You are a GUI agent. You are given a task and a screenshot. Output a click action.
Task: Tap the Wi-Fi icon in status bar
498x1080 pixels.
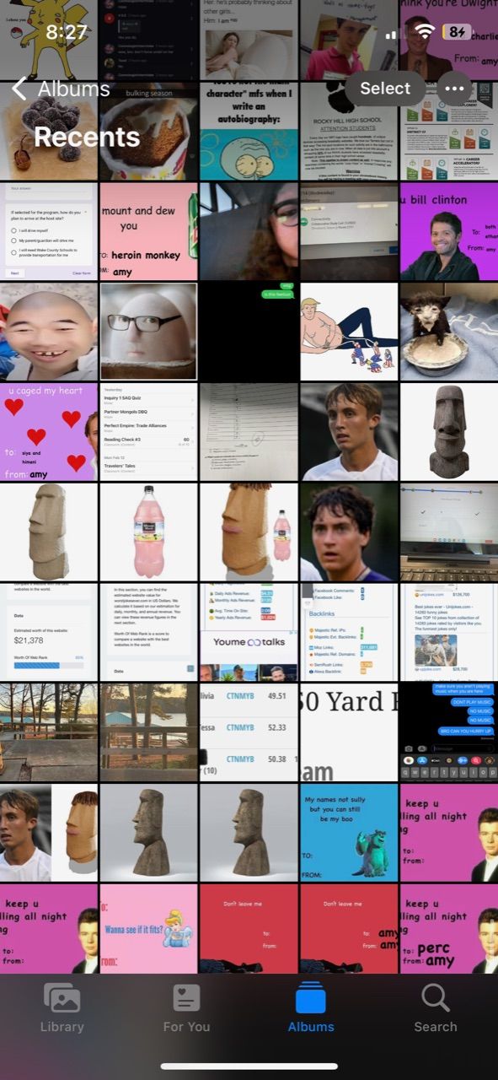(425, 32)
